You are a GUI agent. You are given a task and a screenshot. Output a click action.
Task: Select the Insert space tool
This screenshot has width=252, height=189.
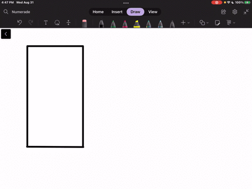68,23
